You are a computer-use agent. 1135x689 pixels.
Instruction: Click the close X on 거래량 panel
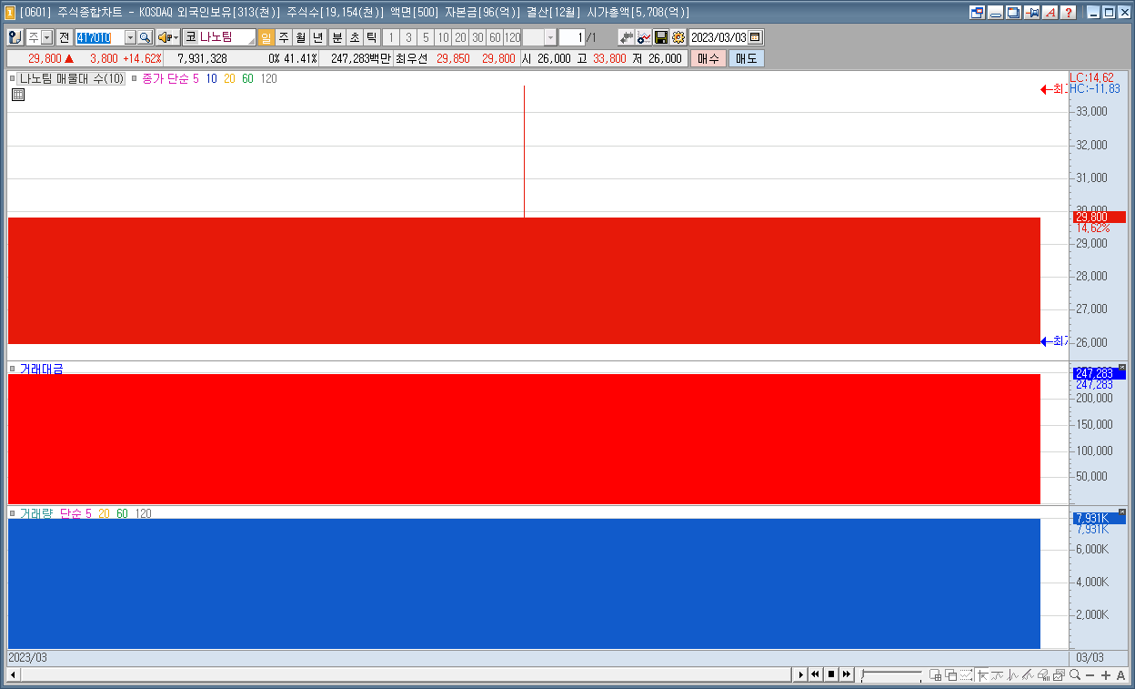coord(1121,512)
